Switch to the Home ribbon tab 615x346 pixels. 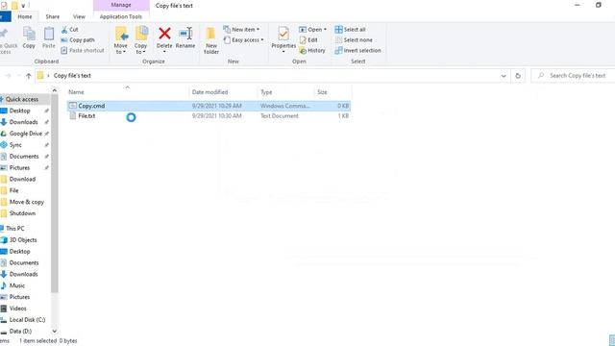[x=25, y=16]
